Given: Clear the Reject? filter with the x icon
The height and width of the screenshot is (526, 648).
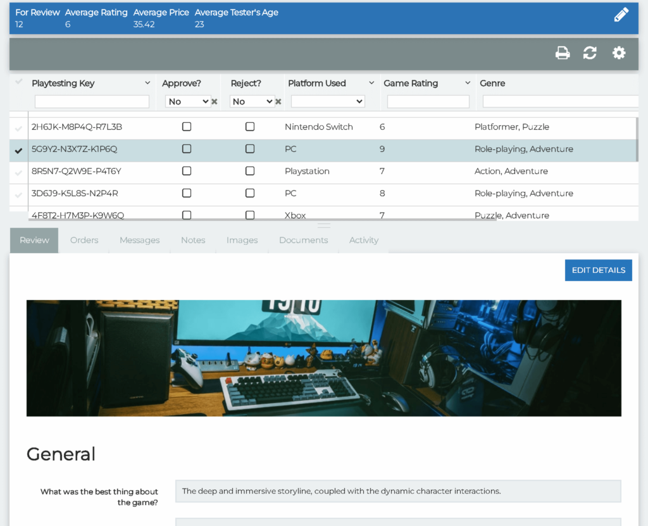Looking at the screenshot, I should pyautogui.click(x=278, y=102).
